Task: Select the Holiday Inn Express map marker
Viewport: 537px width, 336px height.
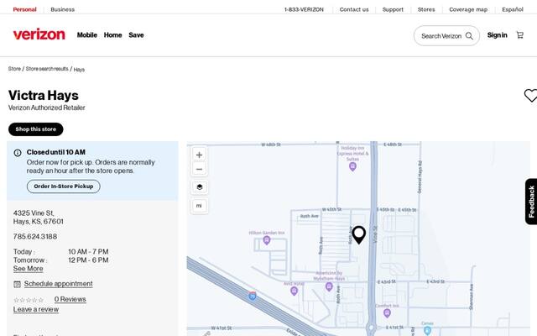Action: pyautogui.click(x=352, y=166)
